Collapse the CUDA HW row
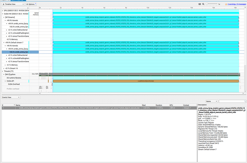The image size is (247, 163). pos(2,14)
